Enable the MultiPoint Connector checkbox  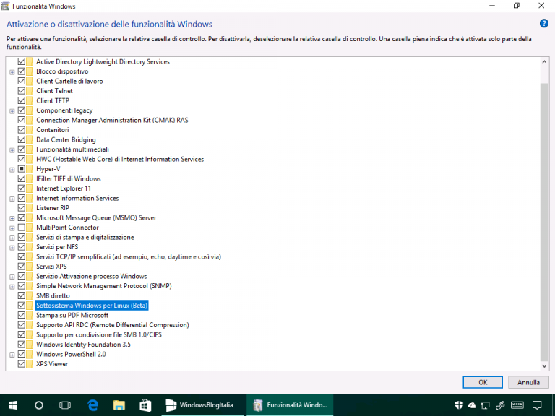(x=21, y=227)
